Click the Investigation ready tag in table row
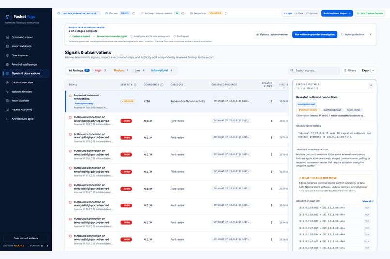 [x=84, y=103]
